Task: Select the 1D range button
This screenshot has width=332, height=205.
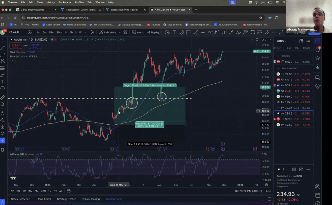Action: [13, 191]
